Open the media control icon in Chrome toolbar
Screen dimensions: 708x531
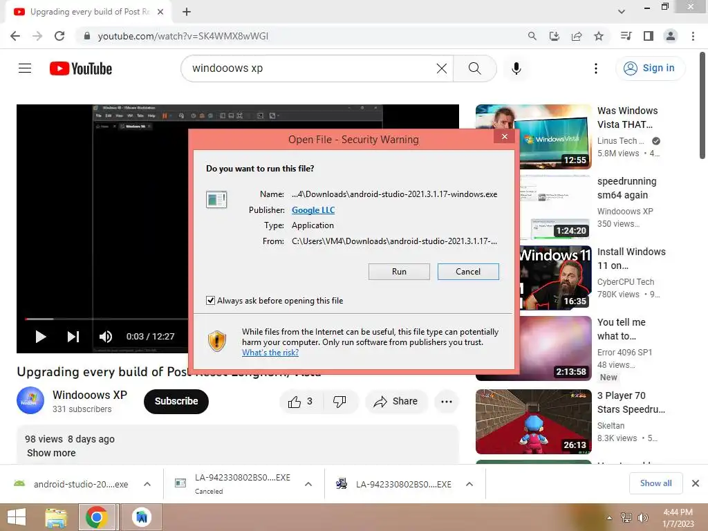(626, 36)
